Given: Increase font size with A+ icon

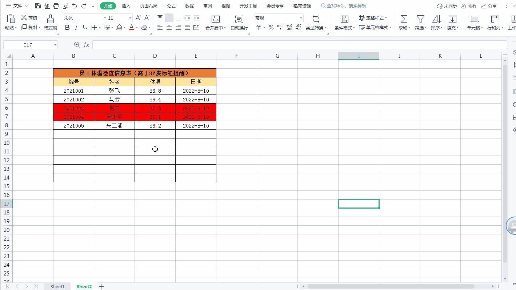Looking at the screenshot, I should [138, 18].
